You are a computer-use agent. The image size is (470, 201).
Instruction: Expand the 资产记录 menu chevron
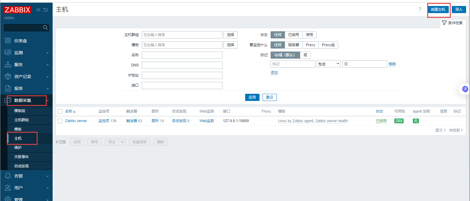coord(48,77)
